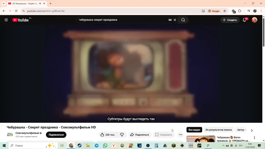Share the video via Поделиться
This screenshot has width=265, height=149.
pyautogui.click(x=140, y=135)
